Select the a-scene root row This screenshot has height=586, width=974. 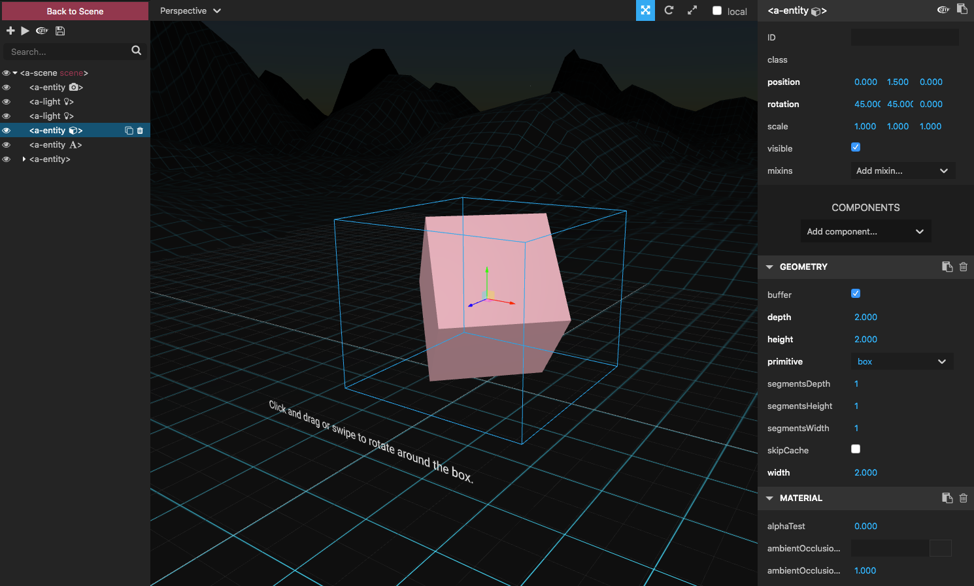pyautogui.click(x=75, y=73)
